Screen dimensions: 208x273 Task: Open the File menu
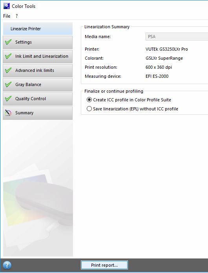7,16
